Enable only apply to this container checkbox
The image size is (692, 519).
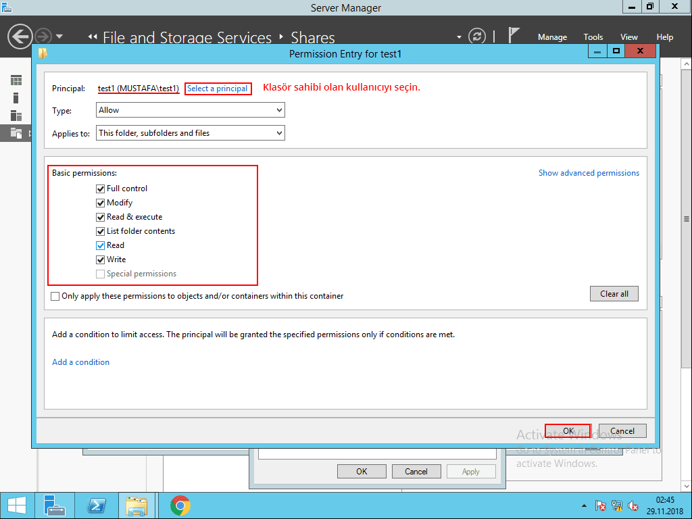pos(55,296)
